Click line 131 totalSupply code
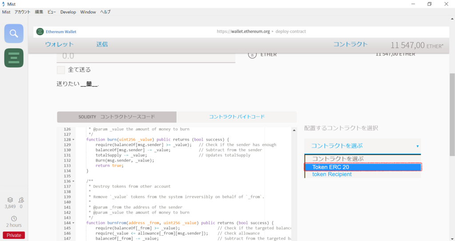 [x=121, y=155]
